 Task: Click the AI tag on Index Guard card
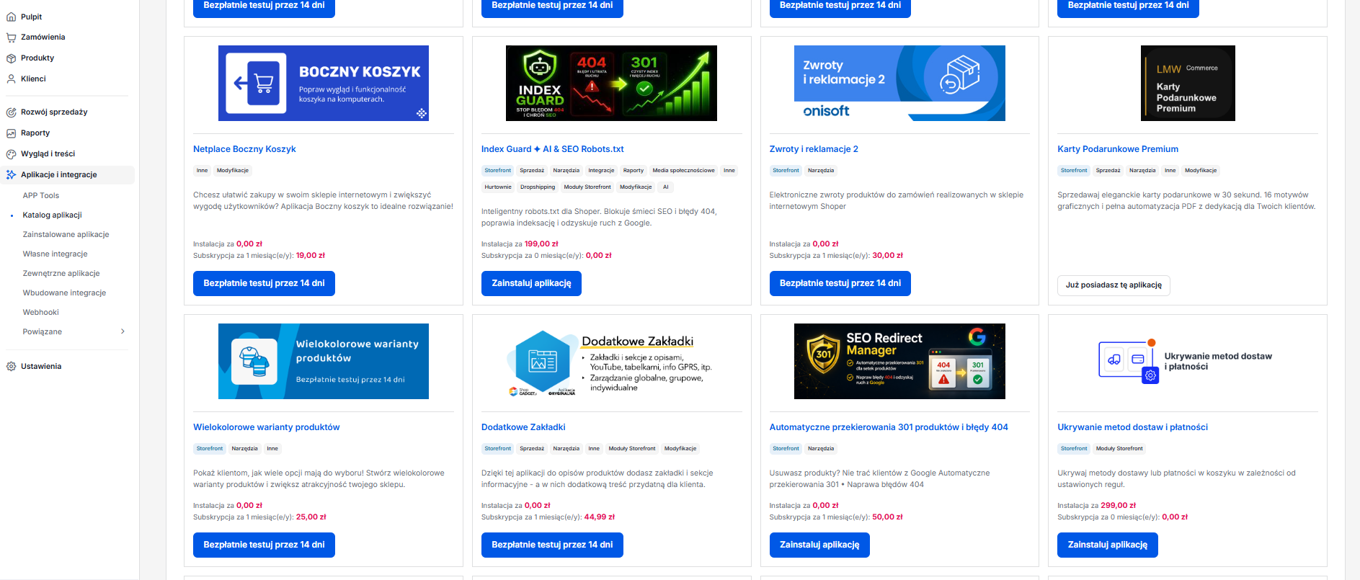click(x=666, y=187)
